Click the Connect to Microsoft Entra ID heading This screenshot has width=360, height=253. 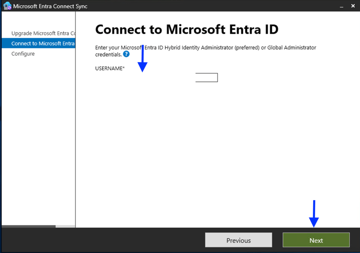[x=187, y=29]
